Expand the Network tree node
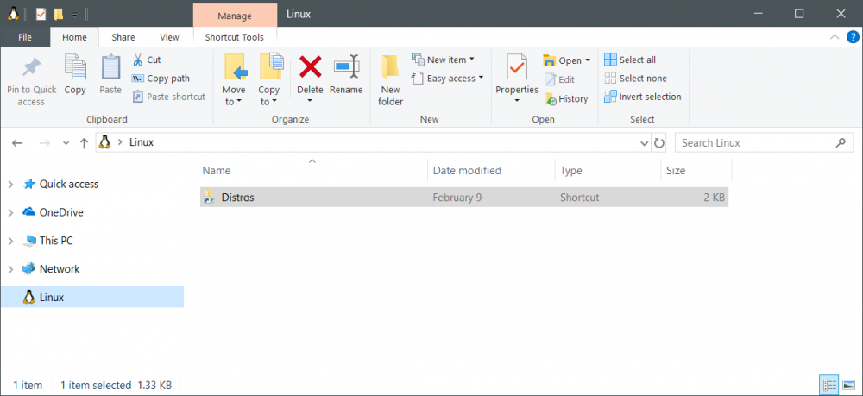The width and height of the screenshot is (863, 396). [x=10, y=269]
